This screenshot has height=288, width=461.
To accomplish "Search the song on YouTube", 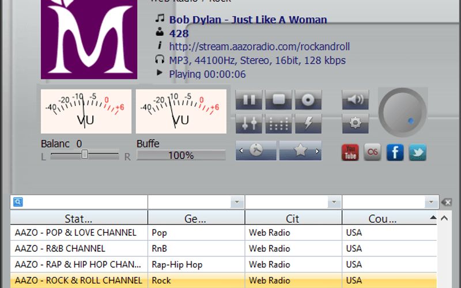I will (350, 152).
